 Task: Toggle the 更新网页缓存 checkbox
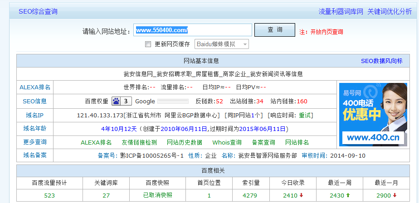pyautogui.click(x=148, y=44)
